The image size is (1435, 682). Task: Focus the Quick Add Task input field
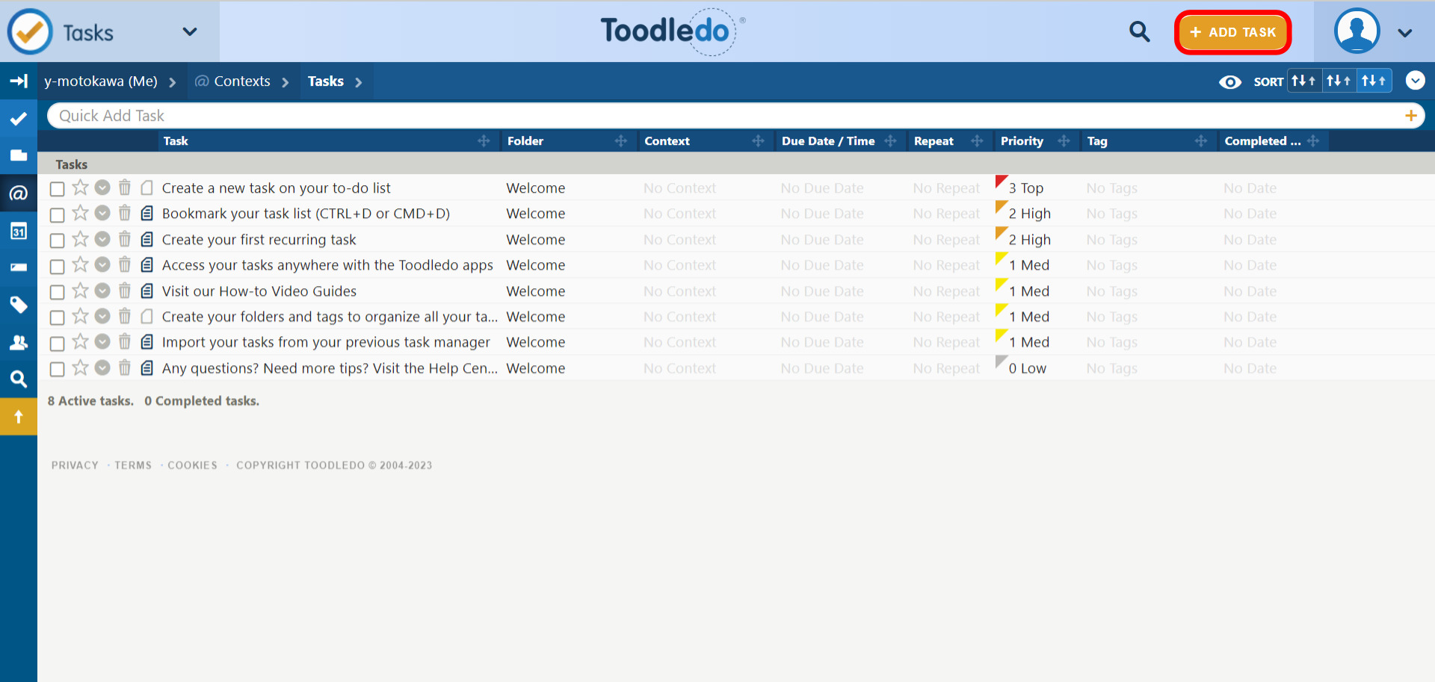tap(725, 116)
